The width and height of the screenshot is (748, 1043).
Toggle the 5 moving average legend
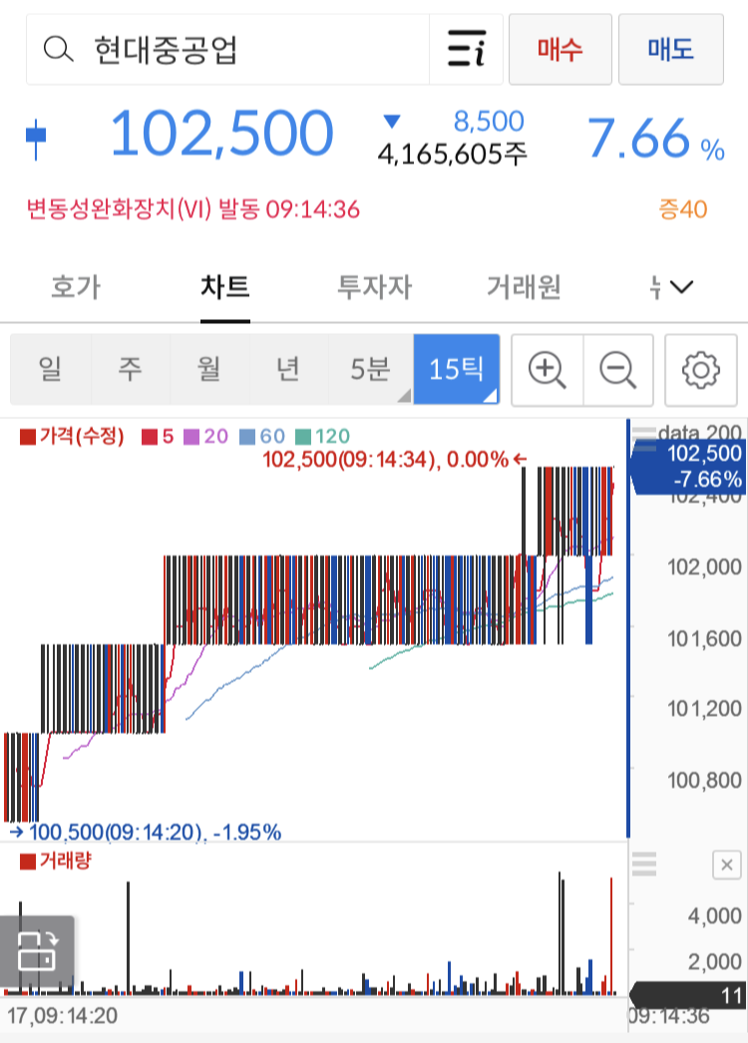pyautogui.click(x=158, y=437)
